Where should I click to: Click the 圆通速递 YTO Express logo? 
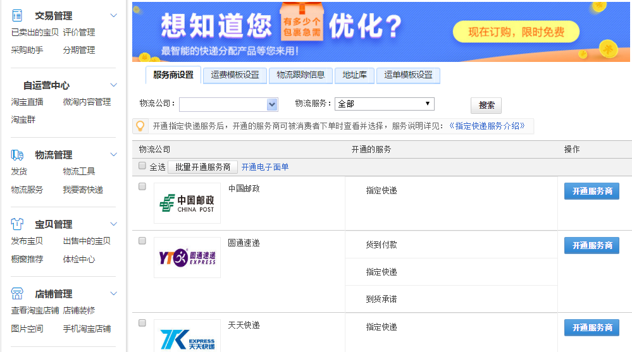pyautogui.click(x=187, y=257)
